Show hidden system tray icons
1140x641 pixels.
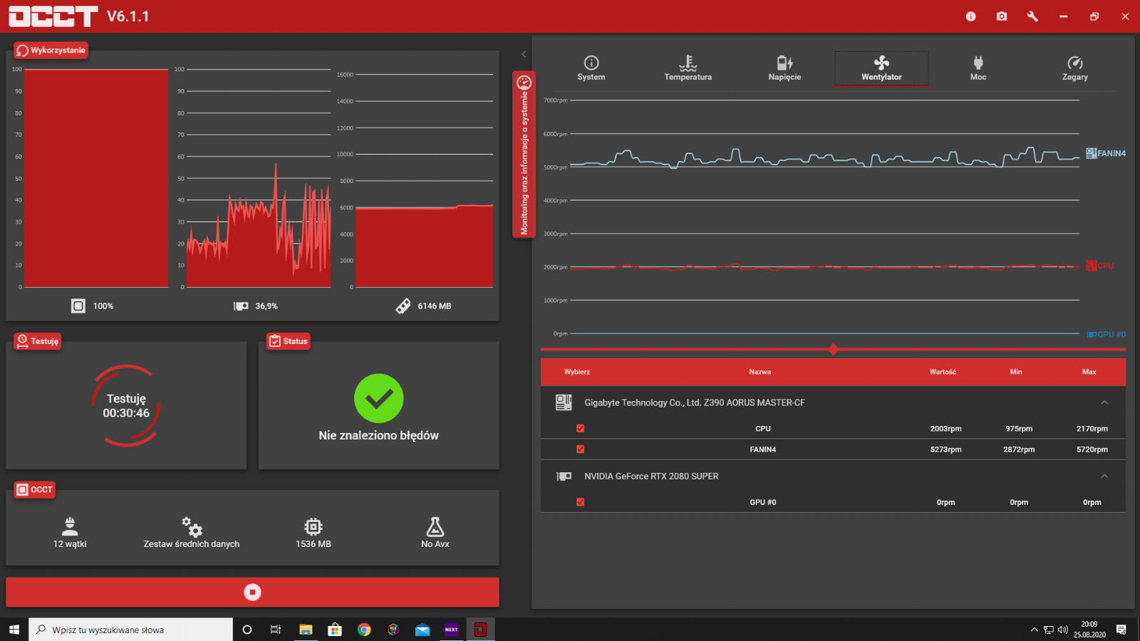click(1035, 630)
